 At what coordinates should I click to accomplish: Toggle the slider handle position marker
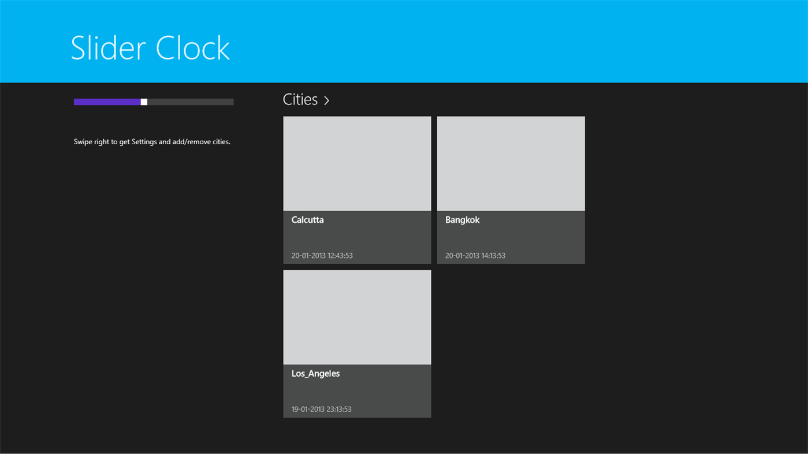[x=143, y=102]
